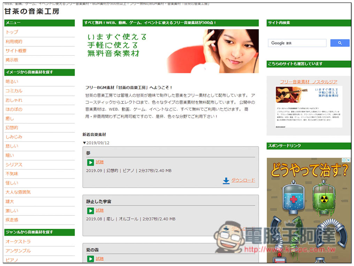Browse music by 疾走感 mood

click(12, 220)
